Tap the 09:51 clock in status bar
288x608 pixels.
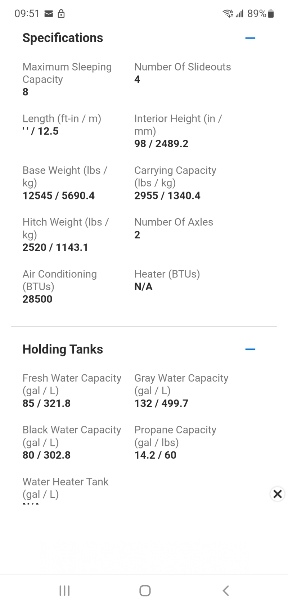tap(27, 14)
